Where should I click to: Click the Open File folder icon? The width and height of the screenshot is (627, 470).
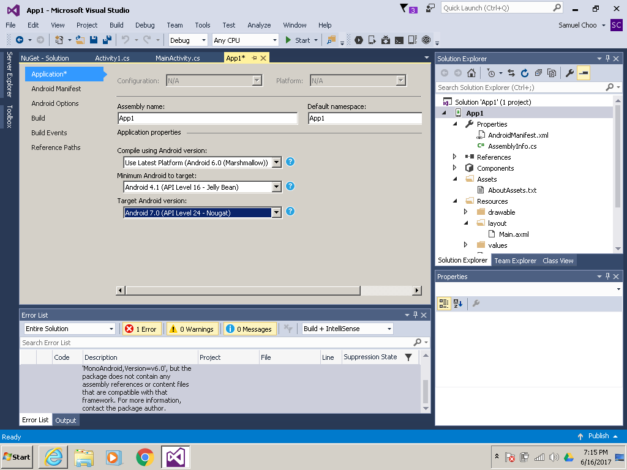click(80, 40)
